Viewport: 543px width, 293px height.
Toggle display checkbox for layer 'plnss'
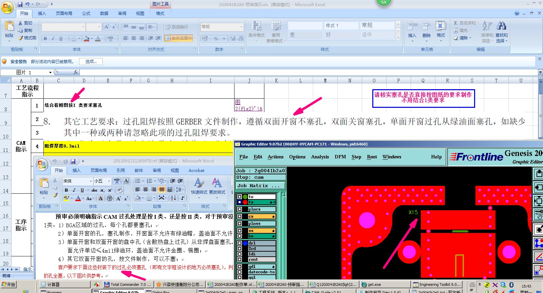[x=240, y=223]
